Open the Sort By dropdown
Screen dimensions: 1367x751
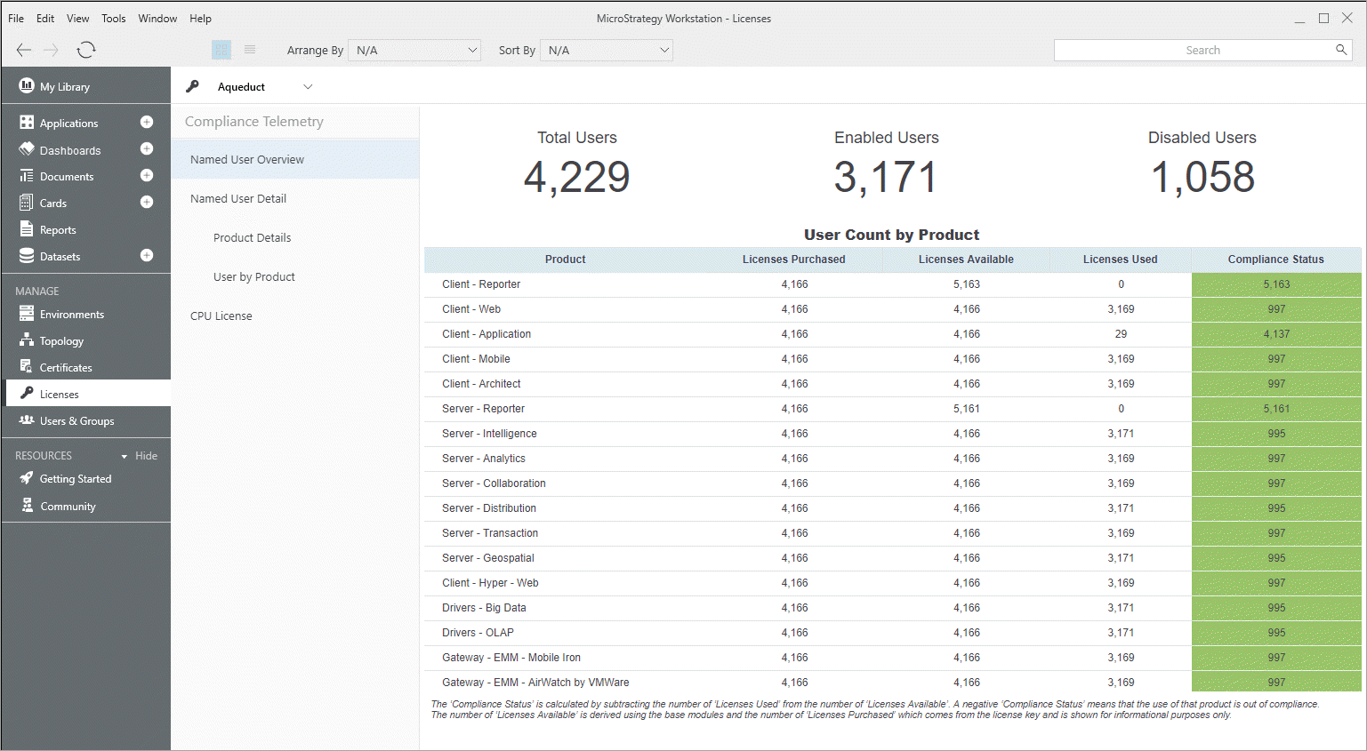[608, 51]
